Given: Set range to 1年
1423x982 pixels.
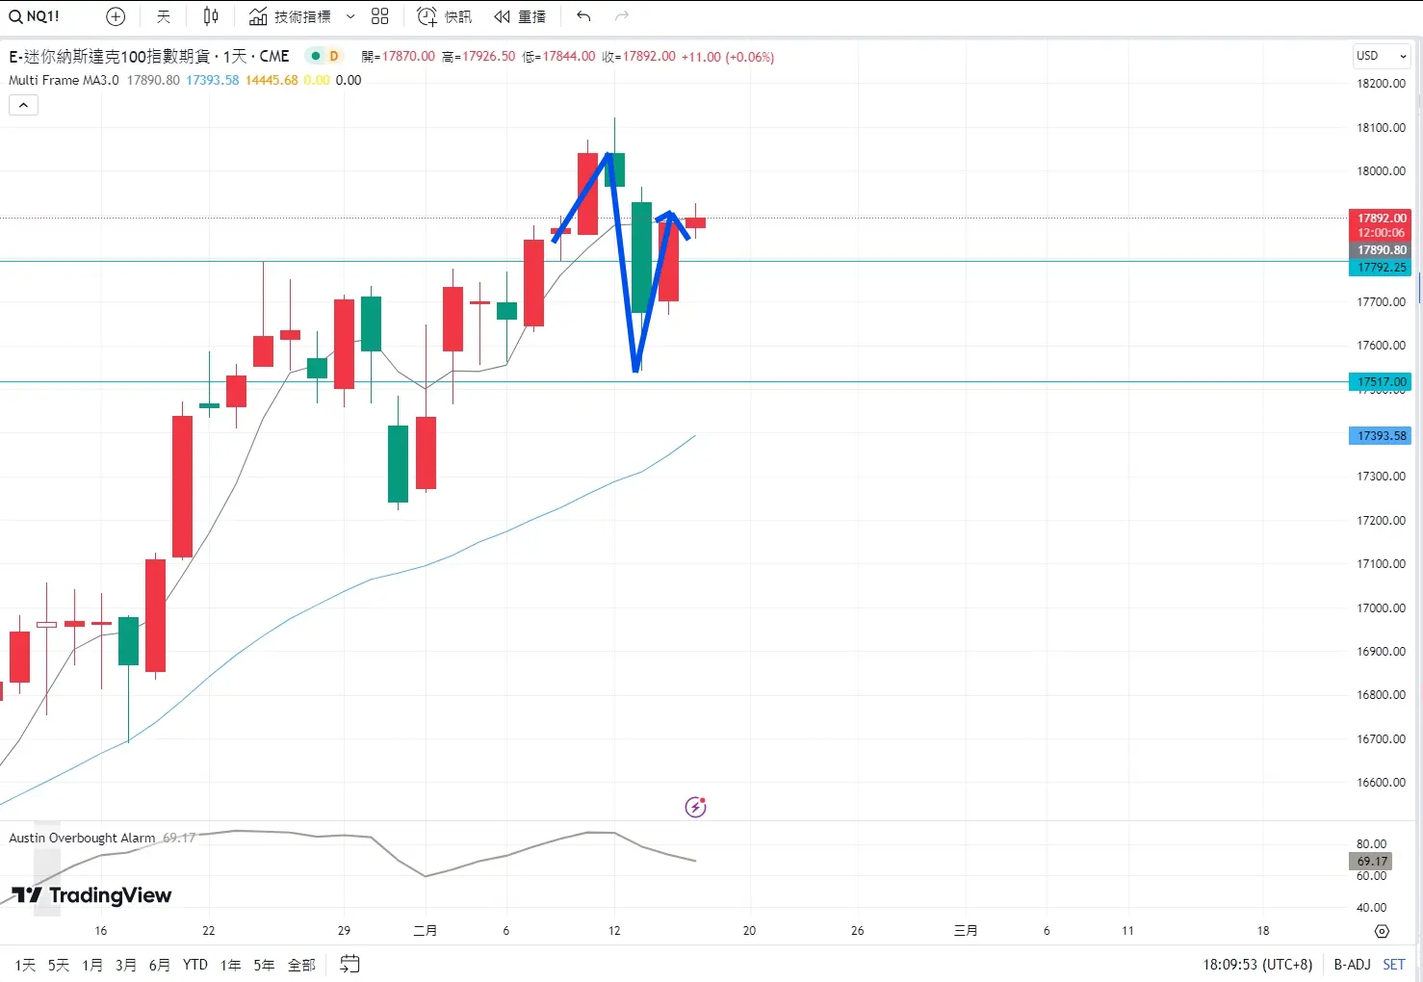Looking at the screenshot, I should coord(231,965).
